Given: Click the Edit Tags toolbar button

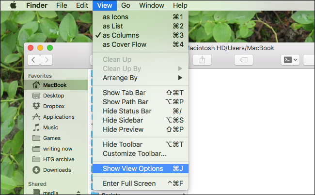Looking at the screenshot, I should [x=244, y=60].
